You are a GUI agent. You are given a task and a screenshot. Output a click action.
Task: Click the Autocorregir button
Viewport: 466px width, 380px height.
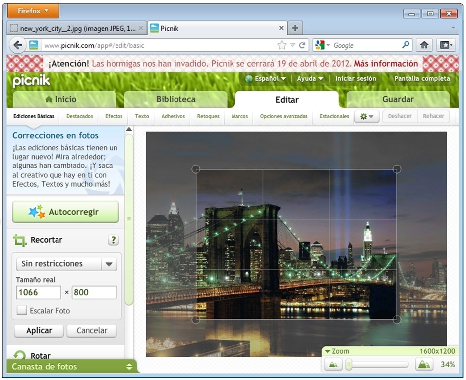pyautogui.click(x=65, y=212)
